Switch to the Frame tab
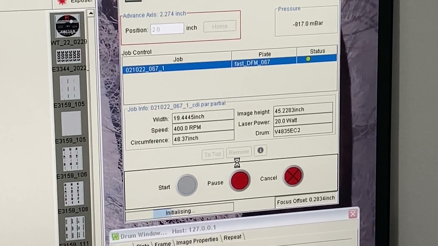438x246 pixels. coord(163,244)
